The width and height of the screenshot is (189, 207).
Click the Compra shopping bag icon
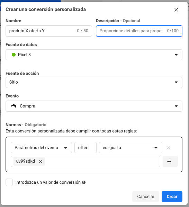[14, 106]
